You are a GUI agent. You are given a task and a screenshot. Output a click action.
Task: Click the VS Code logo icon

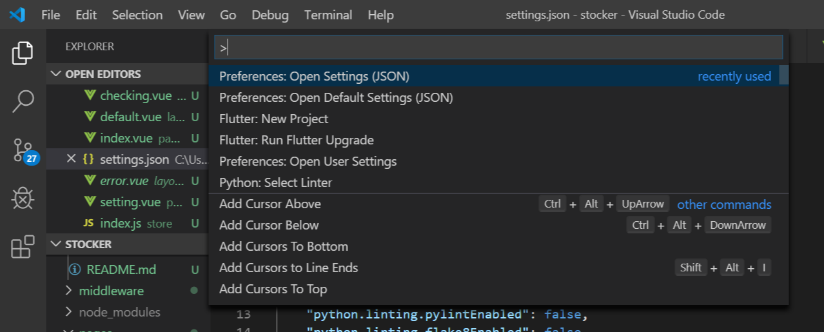click(17, 14)
